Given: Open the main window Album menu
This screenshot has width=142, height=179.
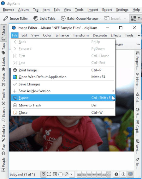Looking at the screenshot, I should coord(23,10).
